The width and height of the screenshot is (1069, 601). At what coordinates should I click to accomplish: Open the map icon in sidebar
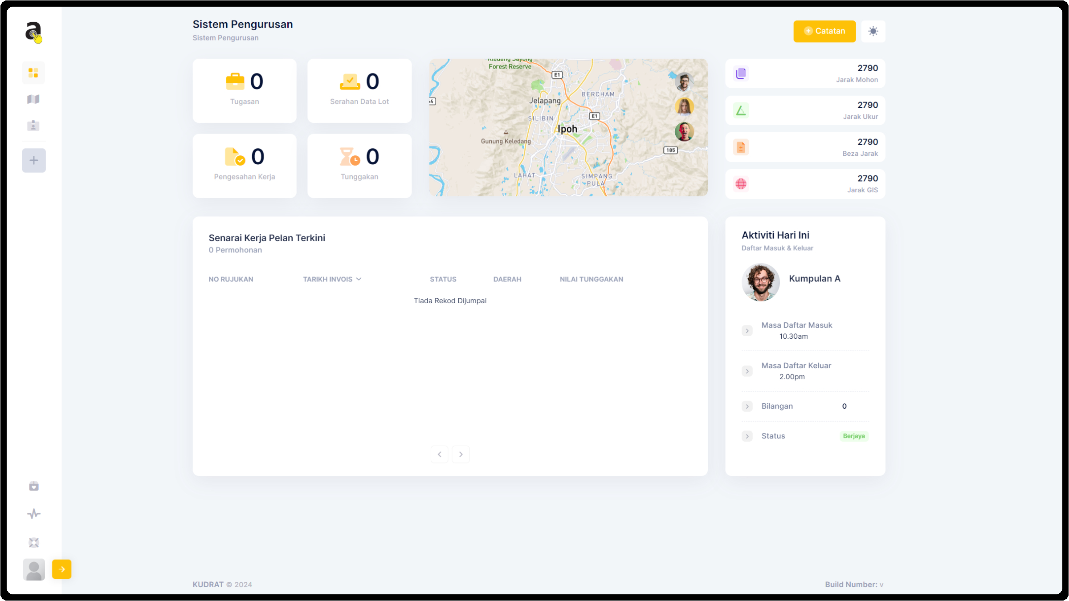(x=33, y=99)
